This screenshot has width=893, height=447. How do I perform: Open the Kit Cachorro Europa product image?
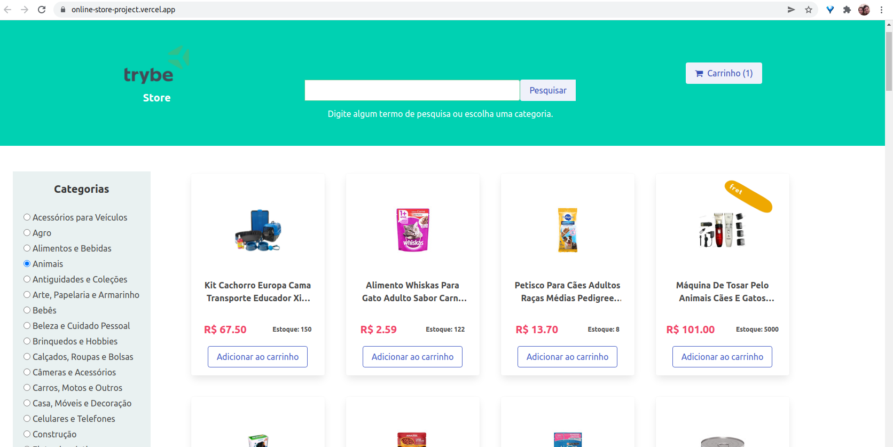258,230
